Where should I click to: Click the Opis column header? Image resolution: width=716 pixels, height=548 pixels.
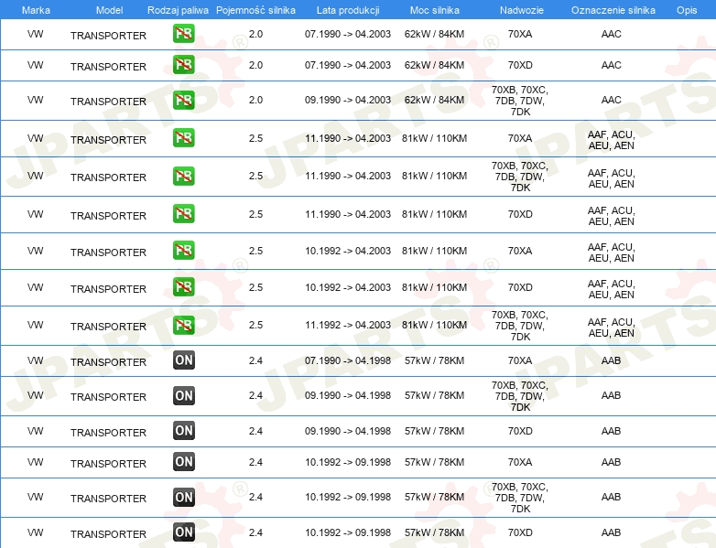686,9
